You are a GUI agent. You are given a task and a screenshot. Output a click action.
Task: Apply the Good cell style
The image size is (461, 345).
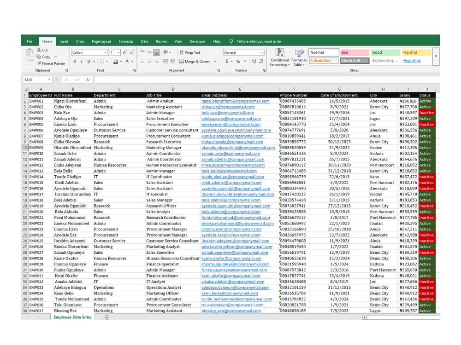coord(385,52)
